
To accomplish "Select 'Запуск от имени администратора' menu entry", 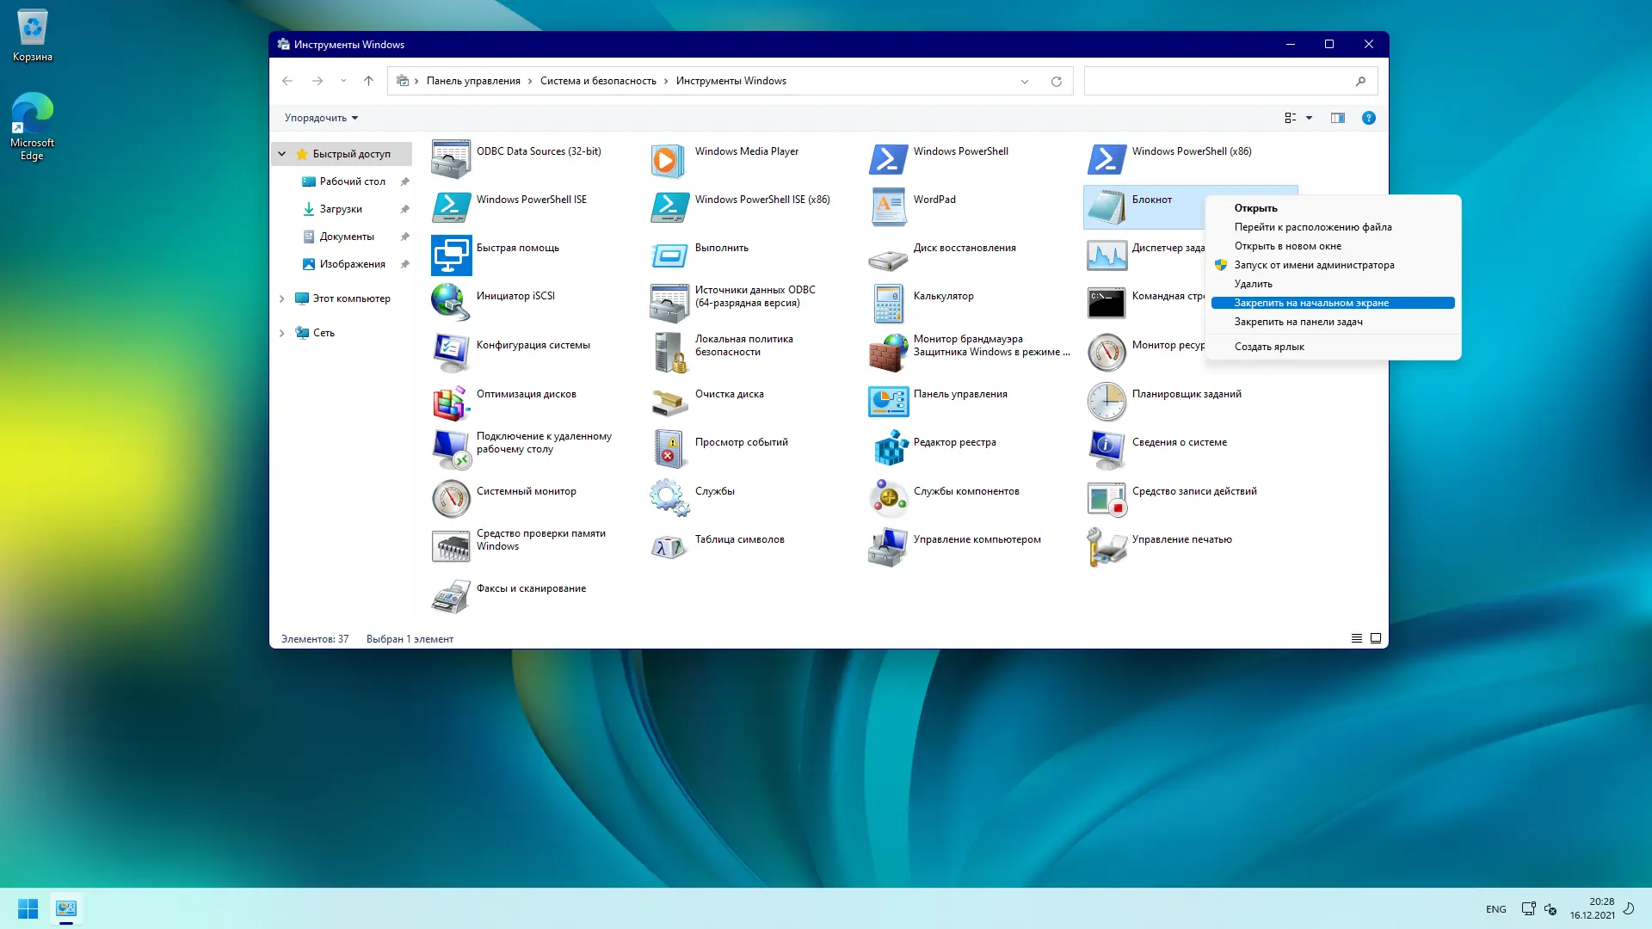I will coord(1314,265).
